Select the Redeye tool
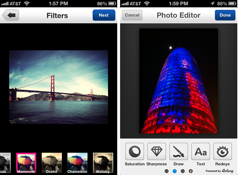The height and width of the screenshot is (175, 238). [222, 151]
